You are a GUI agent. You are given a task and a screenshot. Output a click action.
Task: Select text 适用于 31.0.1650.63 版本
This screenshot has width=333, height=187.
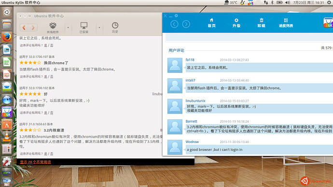coord(36,124)
